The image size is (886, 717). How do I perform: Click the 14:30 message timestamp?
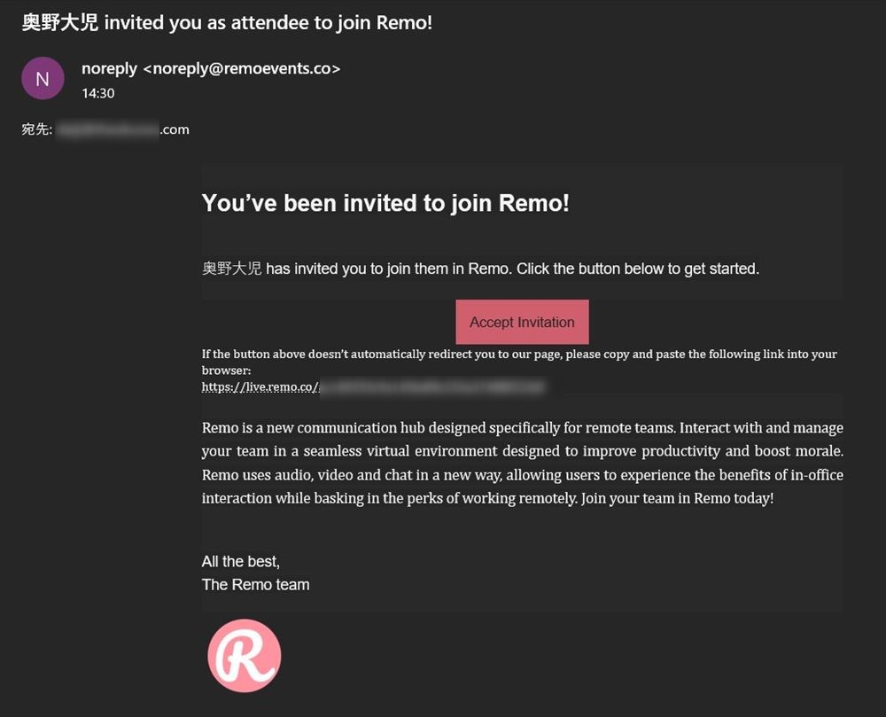(97, 93)
